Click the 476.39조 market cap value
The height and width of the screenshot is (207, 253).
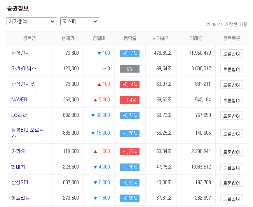(163, 53)
